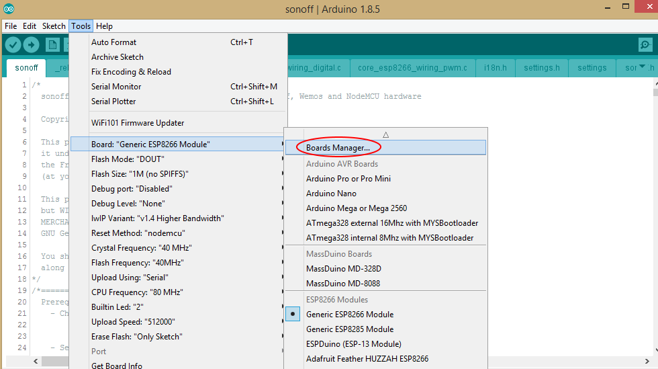Switch to settings.h tab
658x369 pixels.
(x=541, y=68)
